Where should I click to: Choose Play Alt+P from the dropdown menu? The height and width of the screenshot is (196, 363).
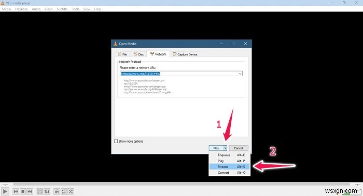coord(229,161)
